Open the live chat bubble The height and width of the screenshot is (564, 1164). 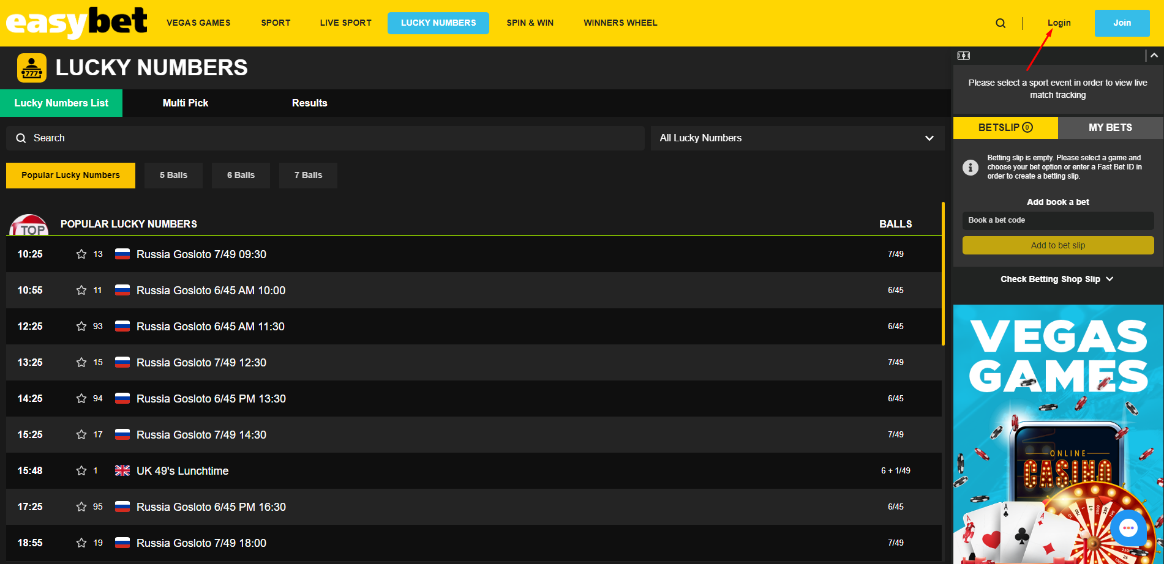[x=1128, y=527]
